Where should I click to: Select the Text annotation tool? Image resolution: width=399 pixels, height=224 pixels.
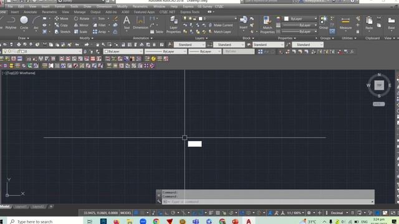pos(127,23)
